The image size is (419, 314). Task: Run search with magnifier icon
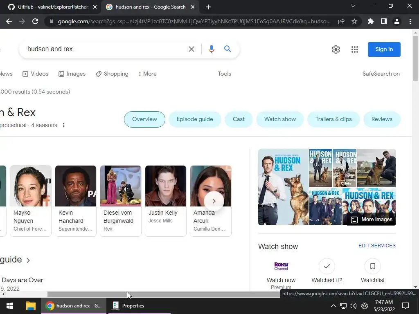coord(228,49)
